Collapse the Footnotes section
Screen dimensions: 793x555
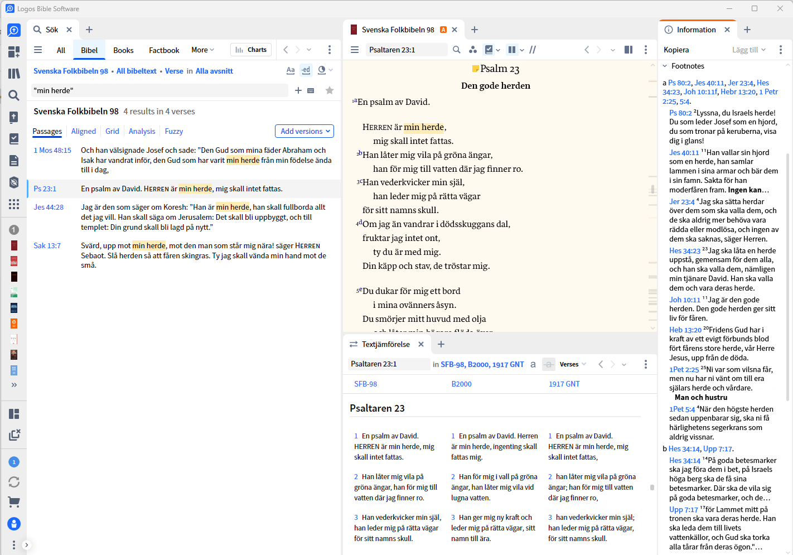[665, 66]
